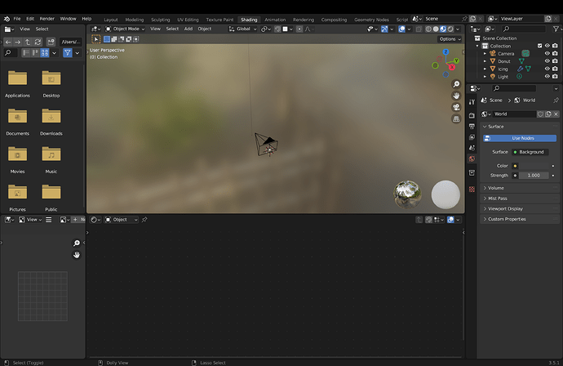The width and height of the screenshot is (563, 366).
Task: Toggle X-ray mode in viewport header
Action: click(419, 29)
